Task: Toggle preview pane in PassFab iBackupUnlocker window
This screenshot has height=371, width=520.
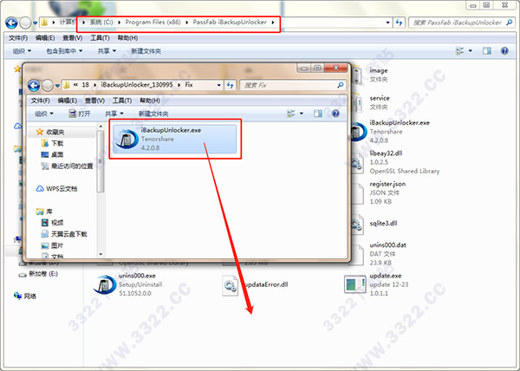Action: 487,51
